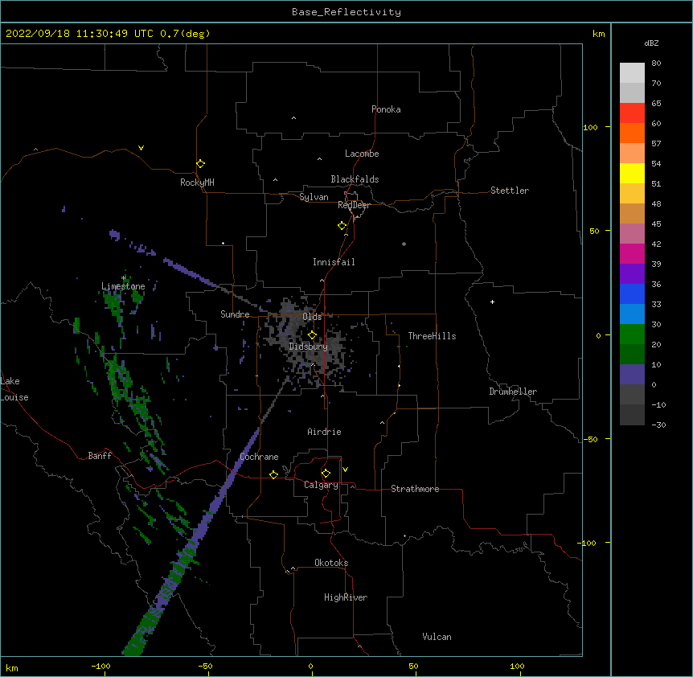
Task: Click the white asterisk east of Innisfail
Action: coord(404,244)
